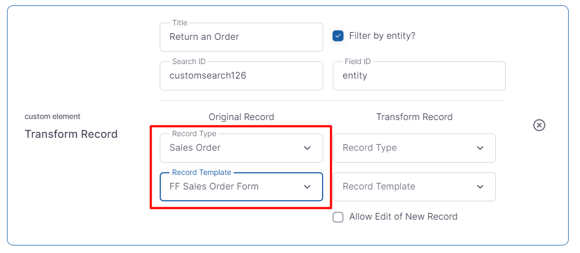Click chevron arrow beside FF Sales Order Form
Screen dimensions: 580x253
307,187
